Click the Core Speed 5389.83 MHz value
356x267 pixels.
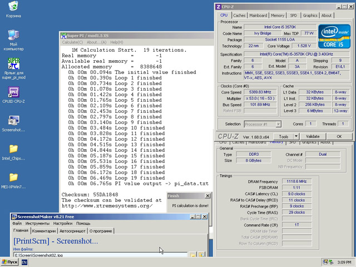point(260,92)
